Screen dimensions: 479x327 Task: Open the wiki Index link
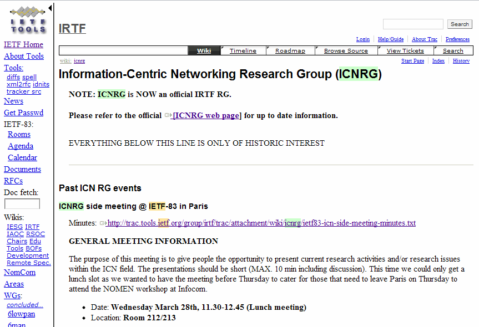pos(438,61)
